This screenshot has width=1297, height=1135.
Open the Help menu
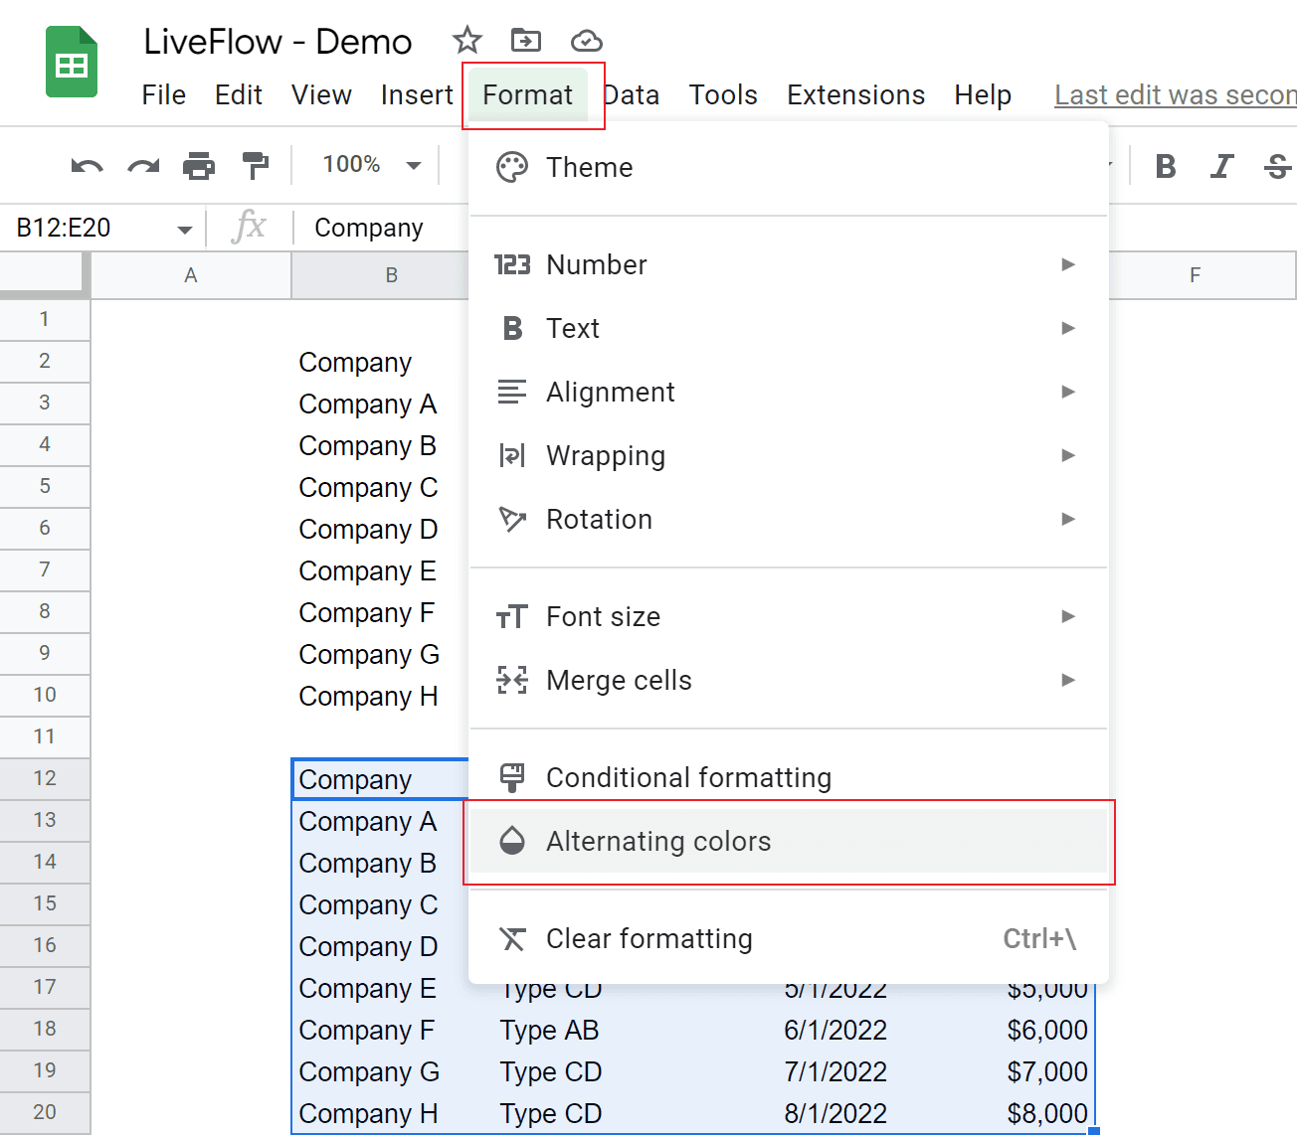(x=983, y=95)
